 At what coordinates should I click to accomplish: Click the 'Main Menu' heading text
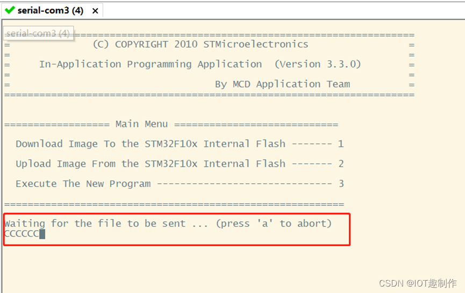pyautogui.click(x=142, y=124)
